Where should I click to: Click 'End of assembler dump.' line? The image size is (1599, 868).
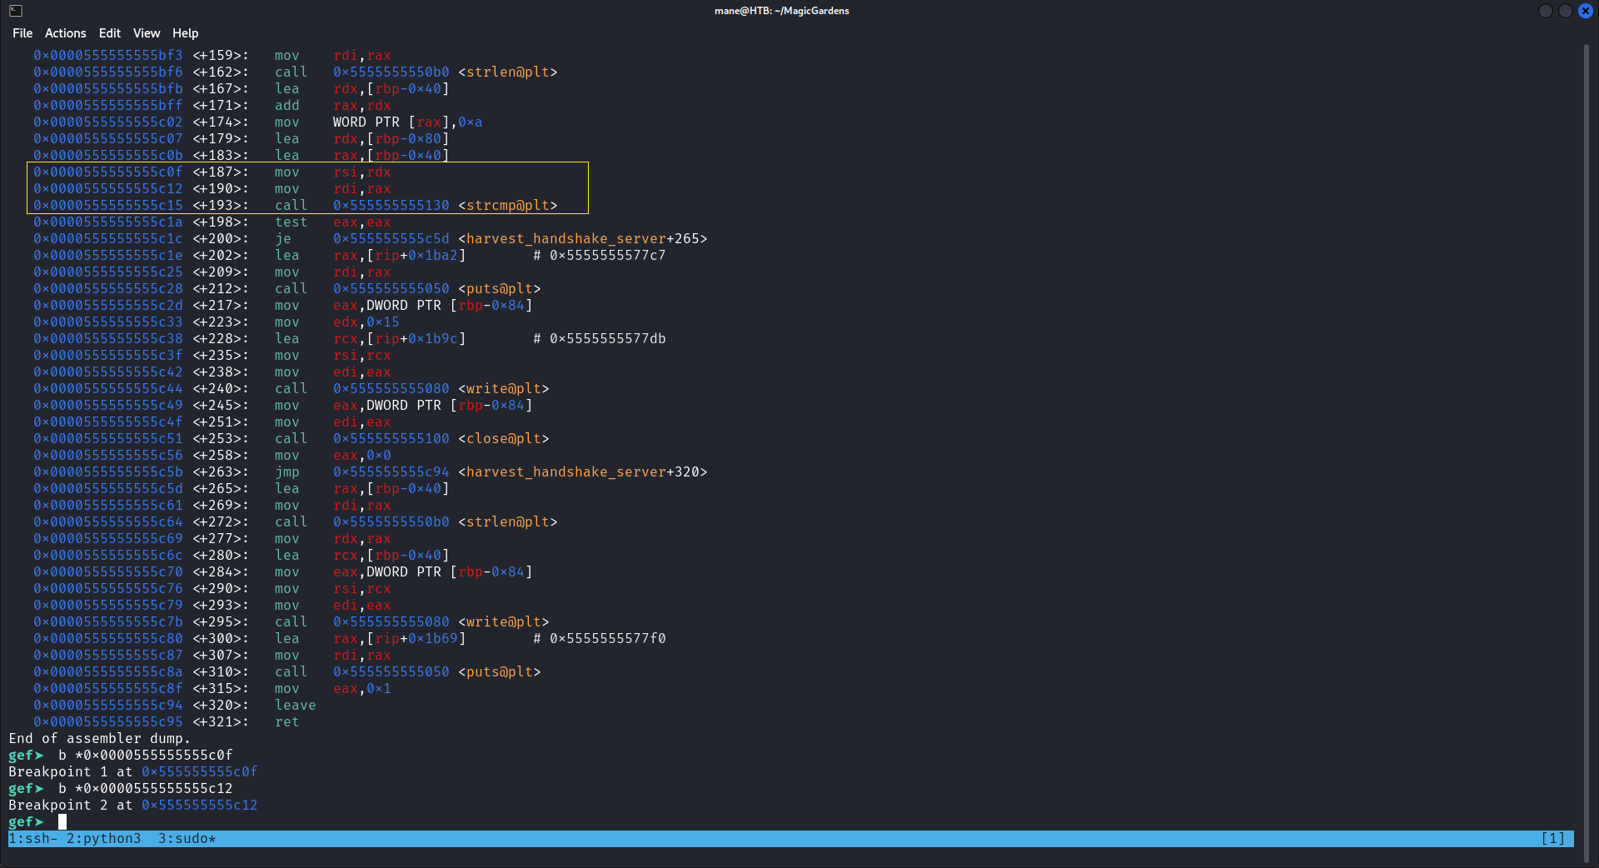pos(100,739)
